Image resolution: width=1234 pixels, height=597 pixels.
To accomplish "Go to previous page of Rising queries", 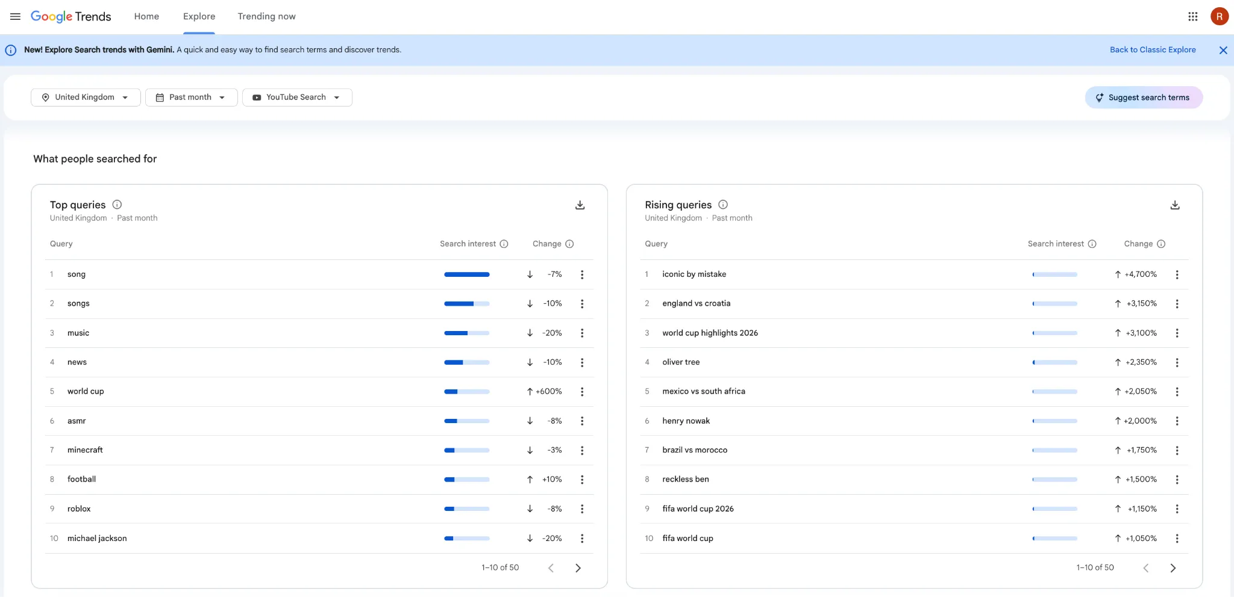I will point(1146,568).
